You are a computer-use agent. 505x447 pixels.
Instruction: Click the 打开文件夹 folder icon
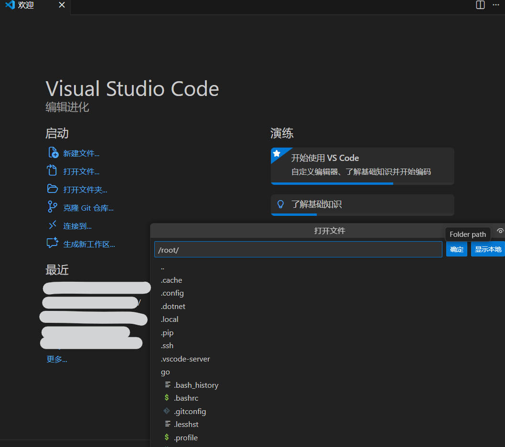tap(52, 189)
